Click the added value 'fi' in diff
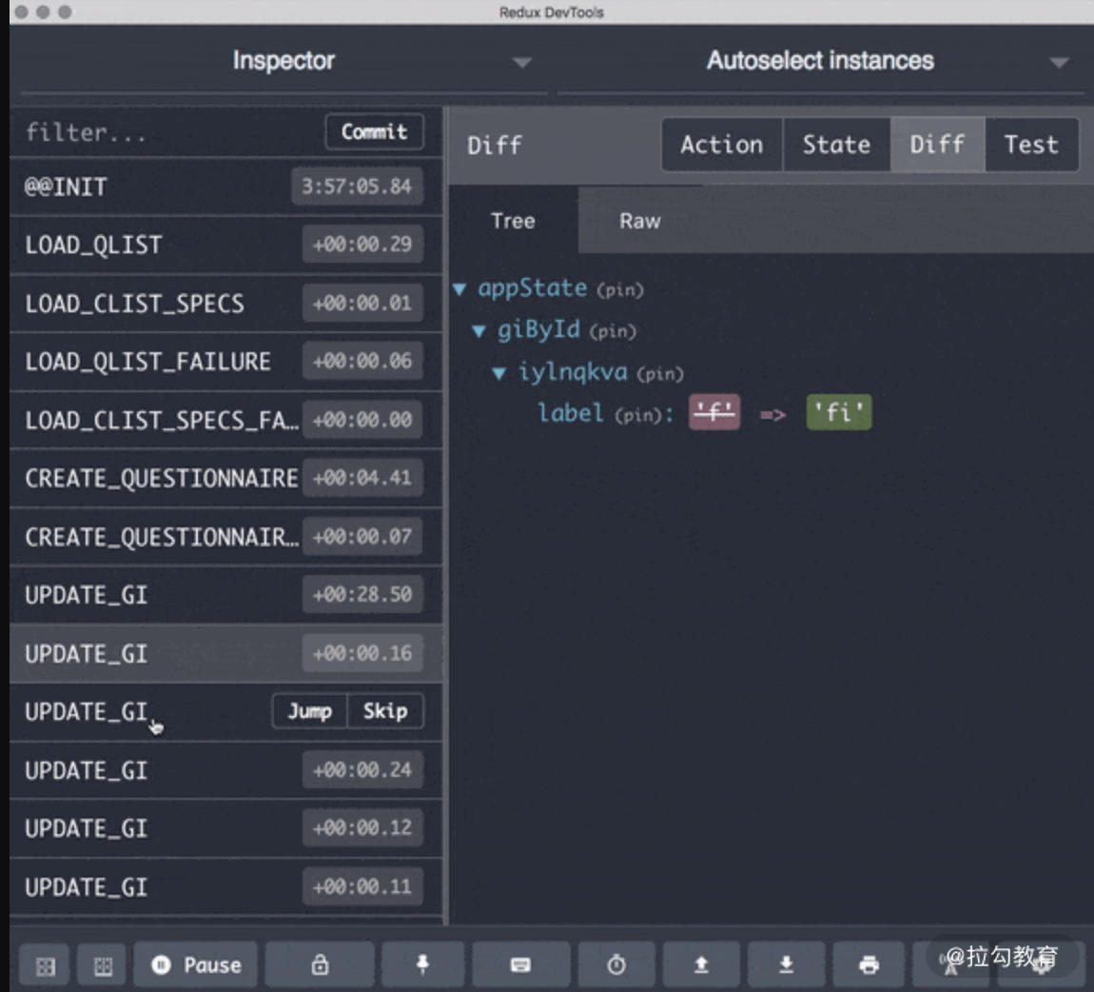This screenshot has height=992, width=1094. click(x=839, y=412)
